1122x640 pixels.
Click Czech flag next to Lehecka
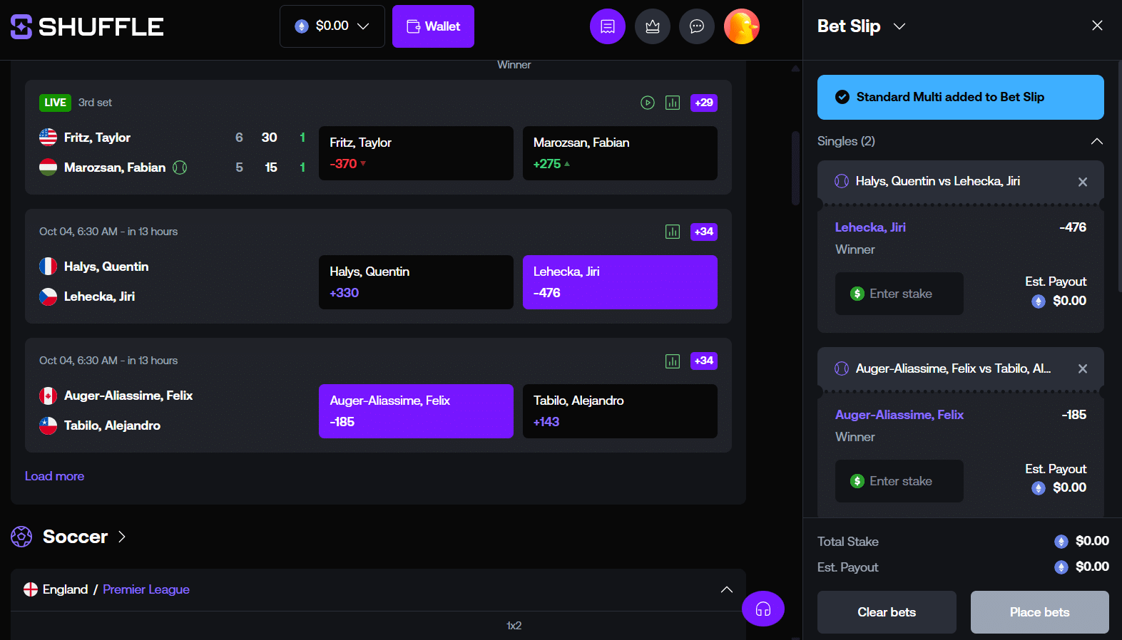pos(48,296)
